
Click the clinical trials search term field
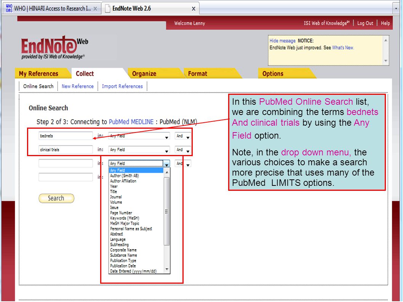66,150
